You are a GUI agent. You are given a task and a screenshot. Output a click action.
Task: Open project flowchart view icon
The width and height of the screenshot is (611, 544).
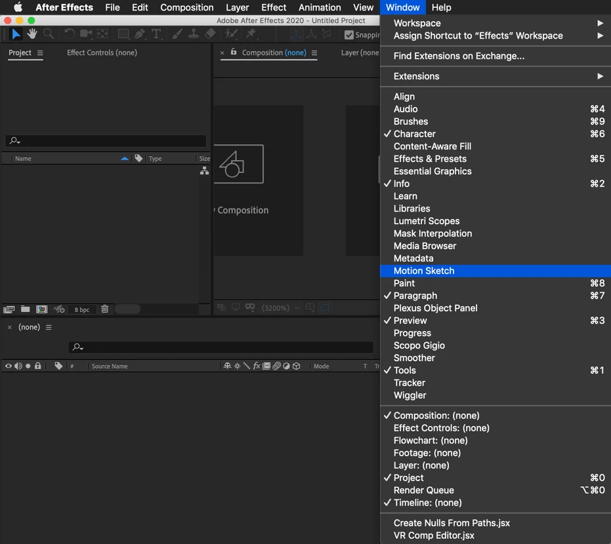[204, 170]
